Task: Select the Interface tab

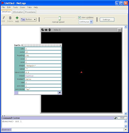Action: 6,12
